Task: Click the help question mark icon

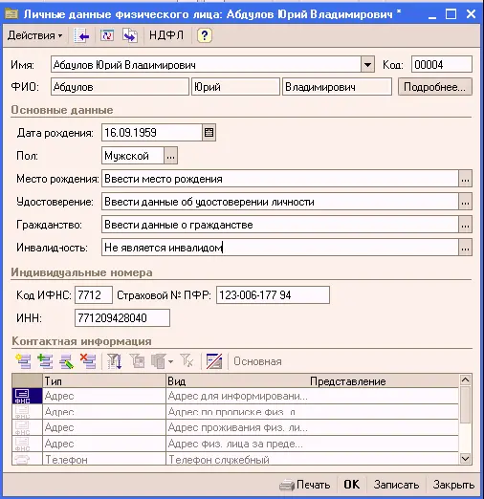Action: click(205, 35)
